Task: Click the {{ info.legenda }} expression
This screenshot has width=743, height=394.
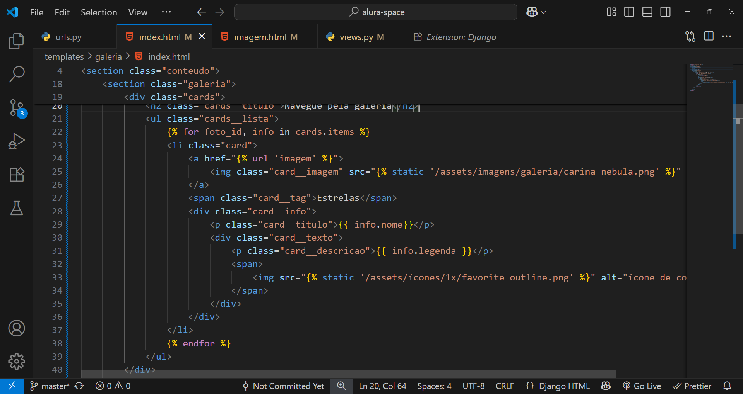Action: click(x=424, y=251)
